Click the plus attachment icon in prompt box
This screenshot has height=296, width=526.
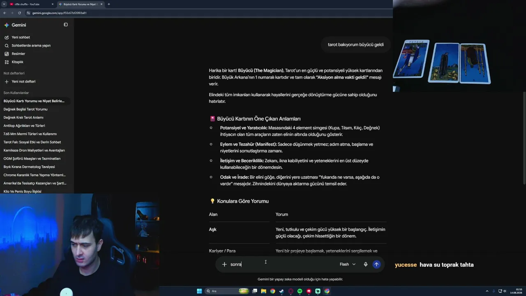coord(224,264)
